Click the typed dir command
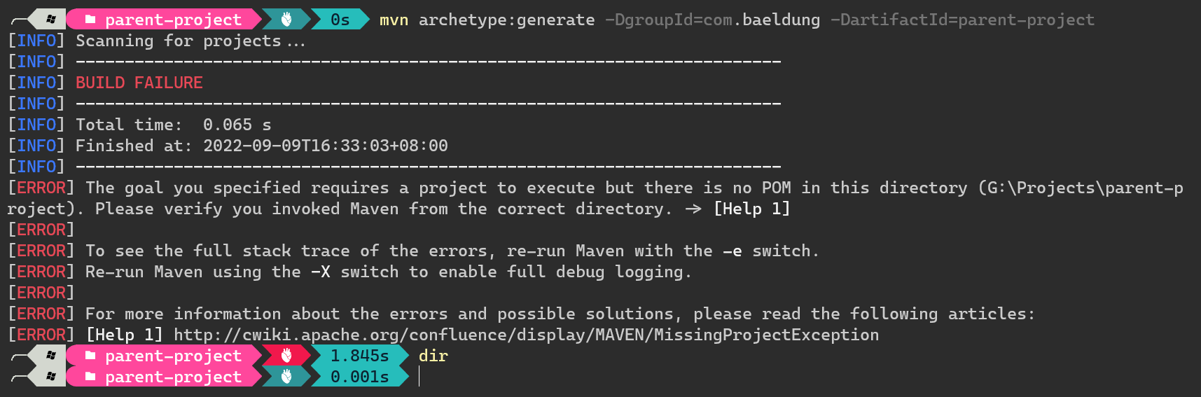Viewport: 1201px width, 397px height. pos(433,356)
